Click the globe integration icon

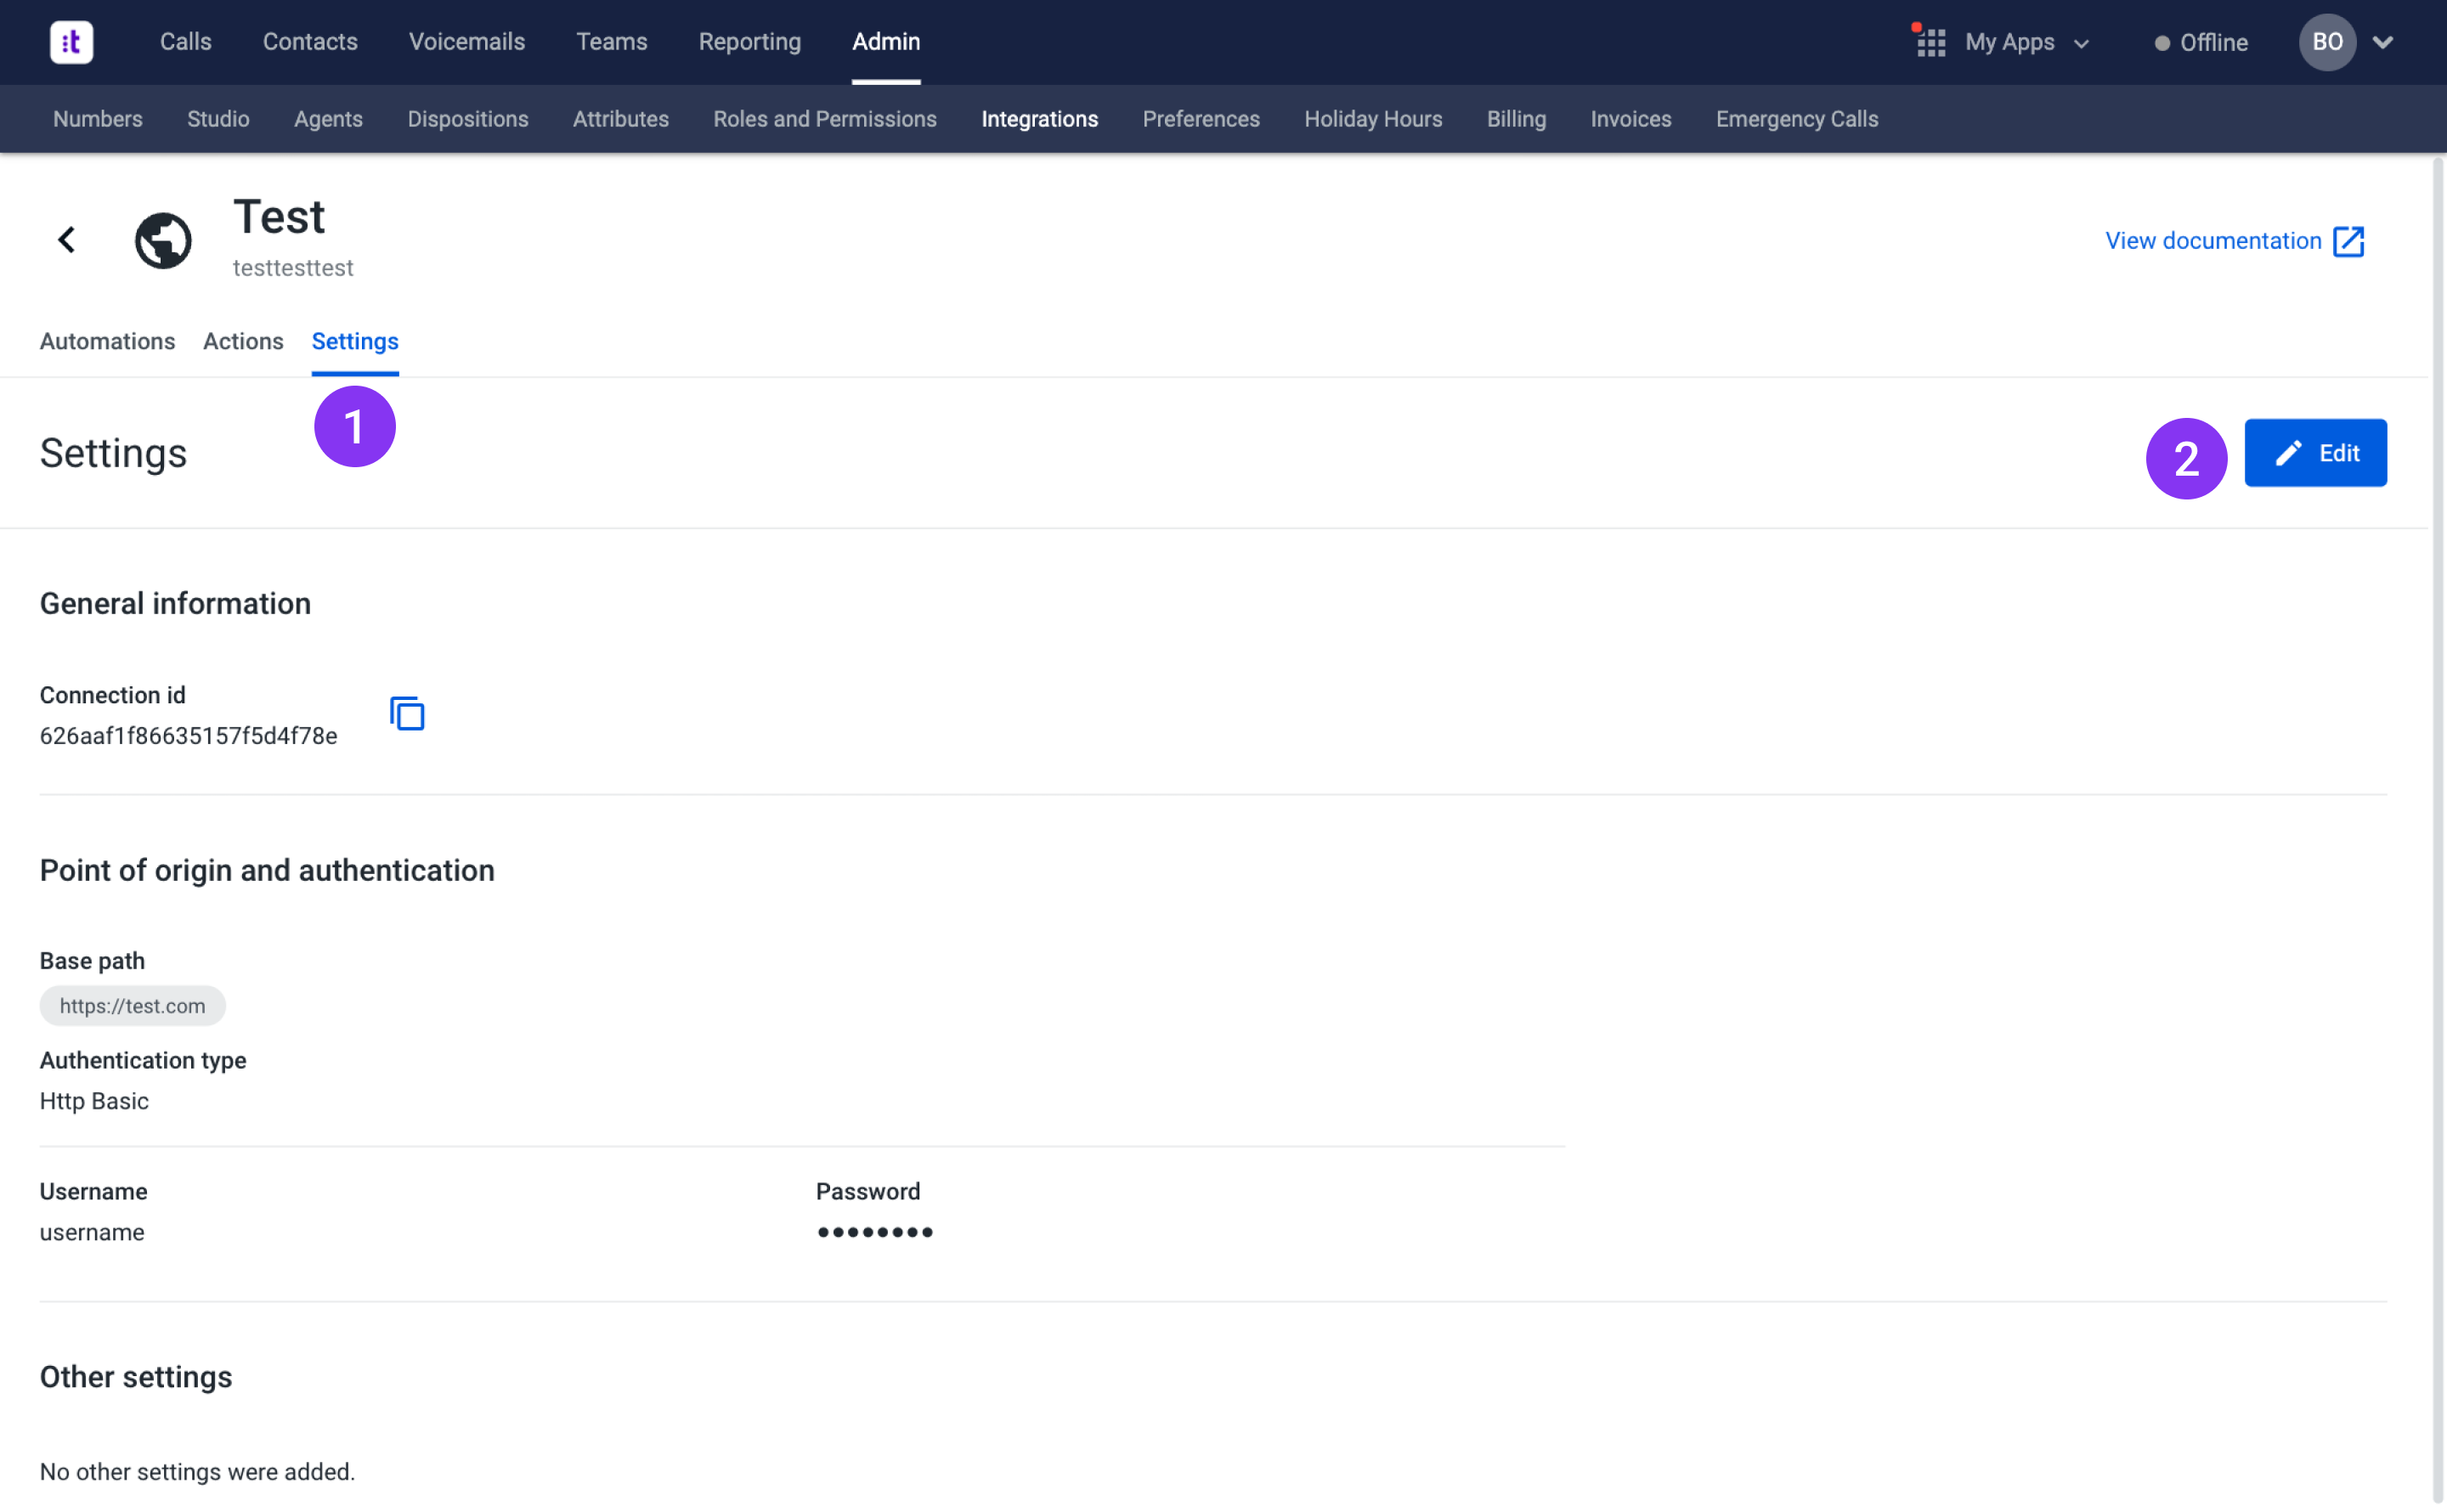coord(163,240)
